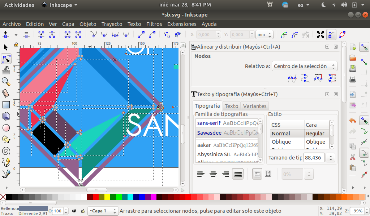The height and width of the screenshot is (216, 370).
Task: Choose the Spiral drawing tool
Action: tap(6, 151)
